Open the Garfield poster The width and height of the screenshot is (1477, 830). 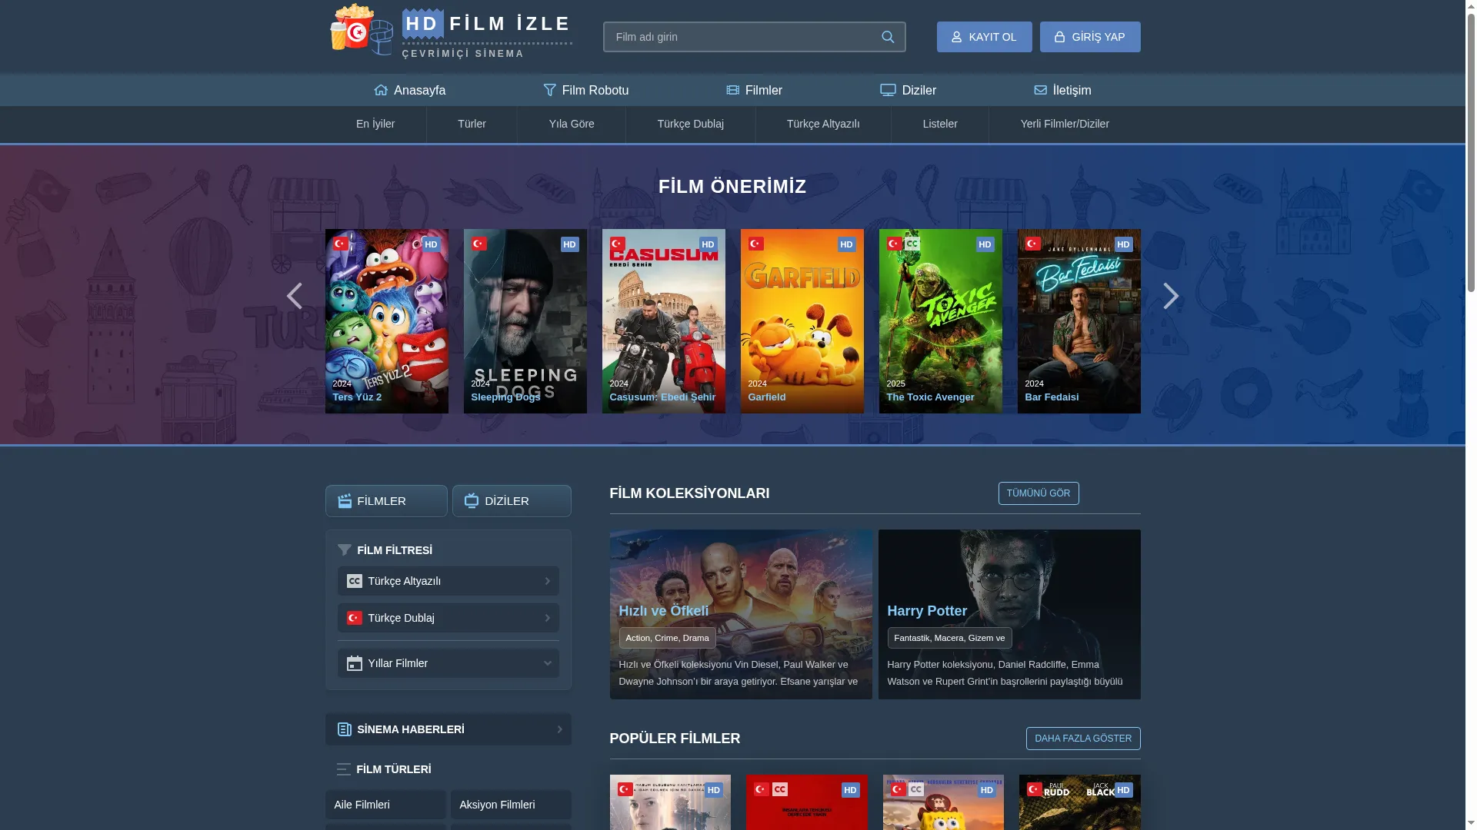802,321
